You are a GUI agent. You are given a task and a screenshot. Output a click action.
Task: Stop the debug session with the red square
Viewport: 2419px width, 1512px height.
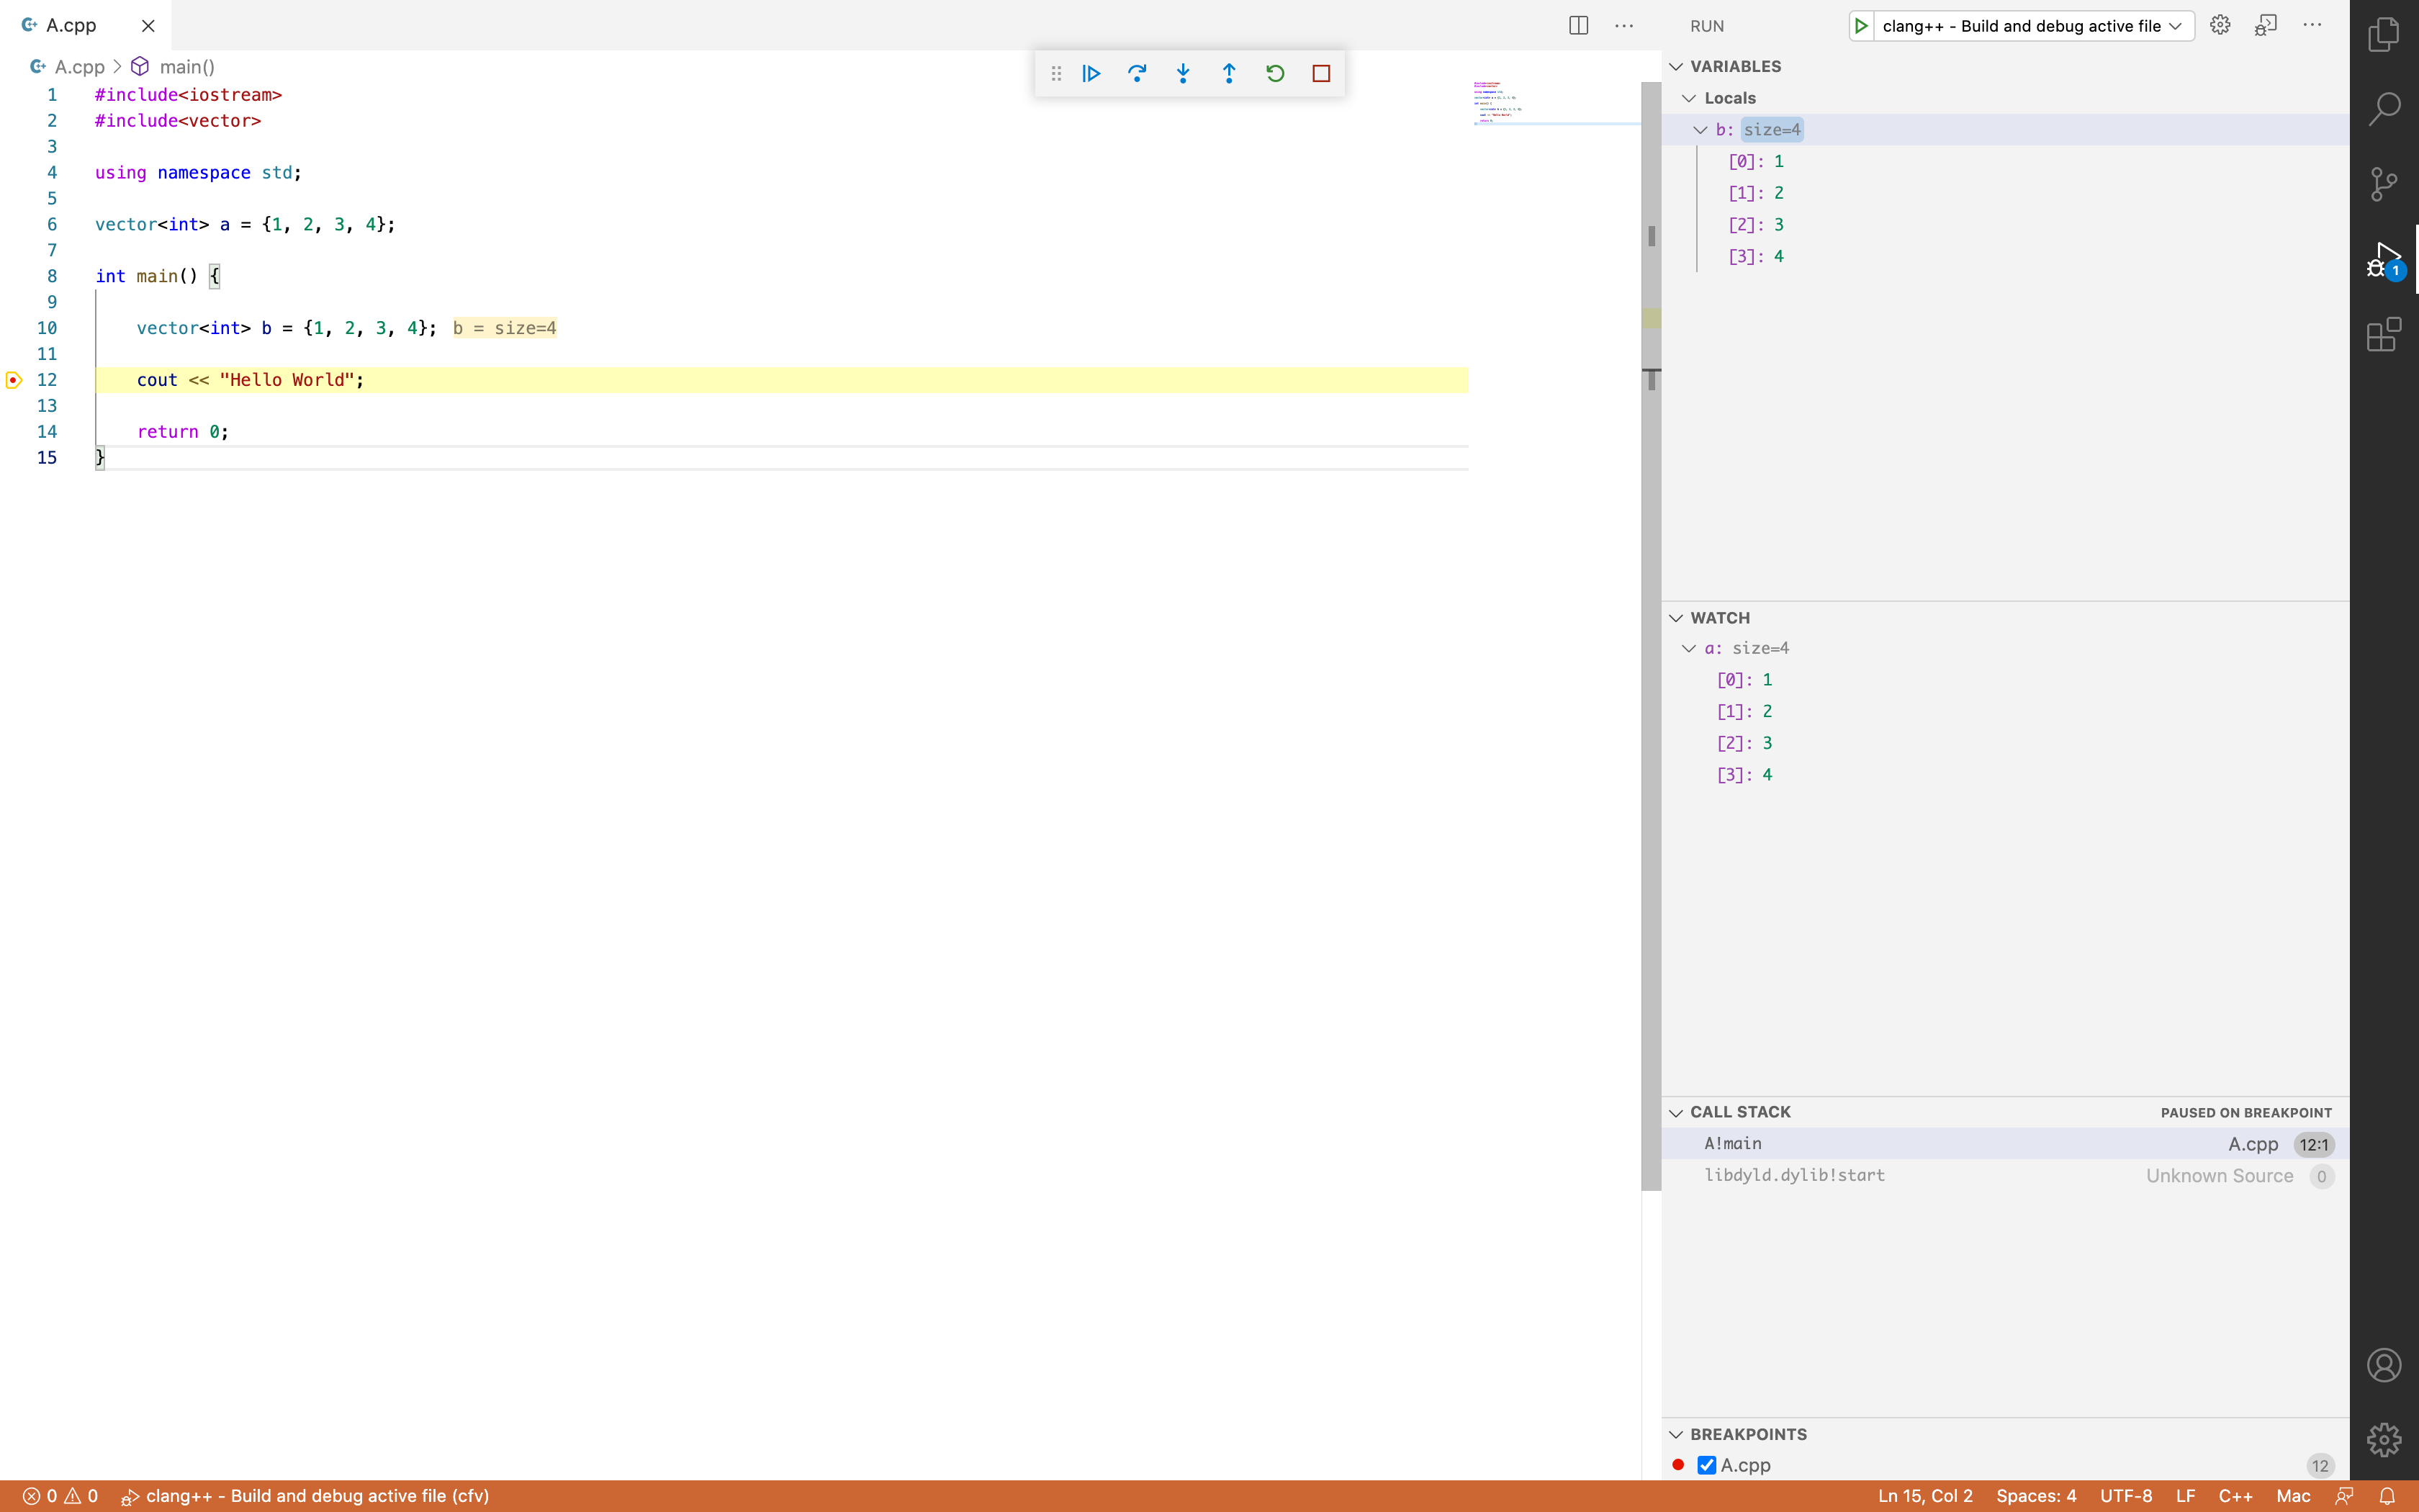point(1322,73)
